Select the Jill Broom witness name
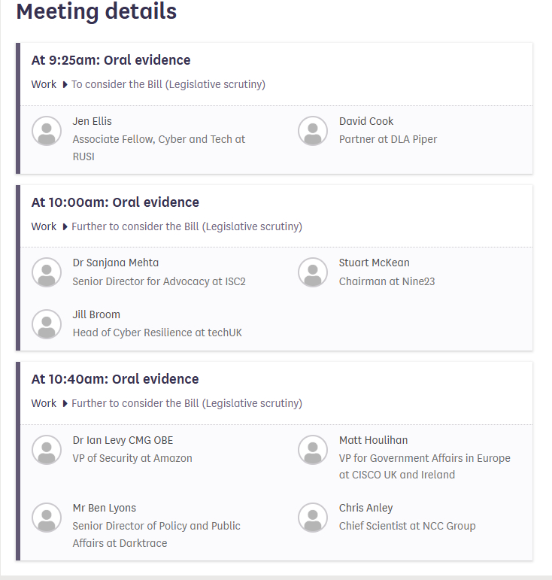 click(x=96, y=314)
